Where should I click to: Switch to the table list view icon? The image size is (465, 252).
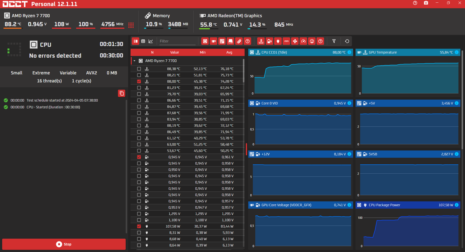[x=136, y=41]
